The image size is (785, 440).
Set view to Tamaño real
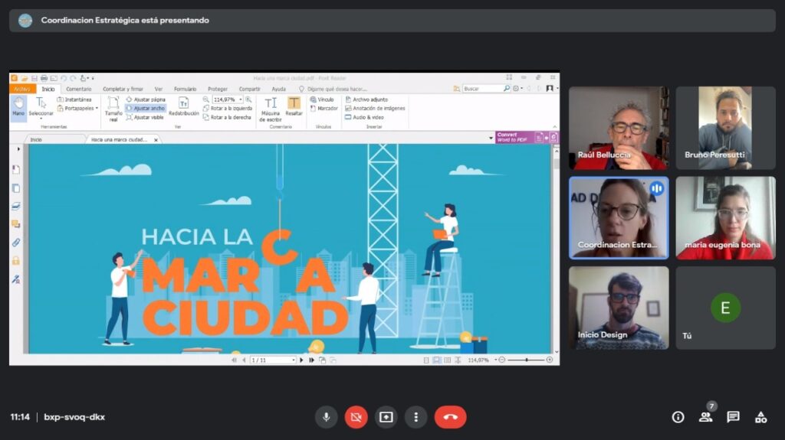pos(113,109)
